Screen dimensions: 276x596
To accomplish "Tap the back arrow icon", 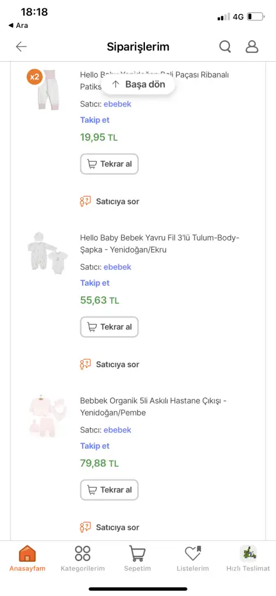I will (22, 47).
